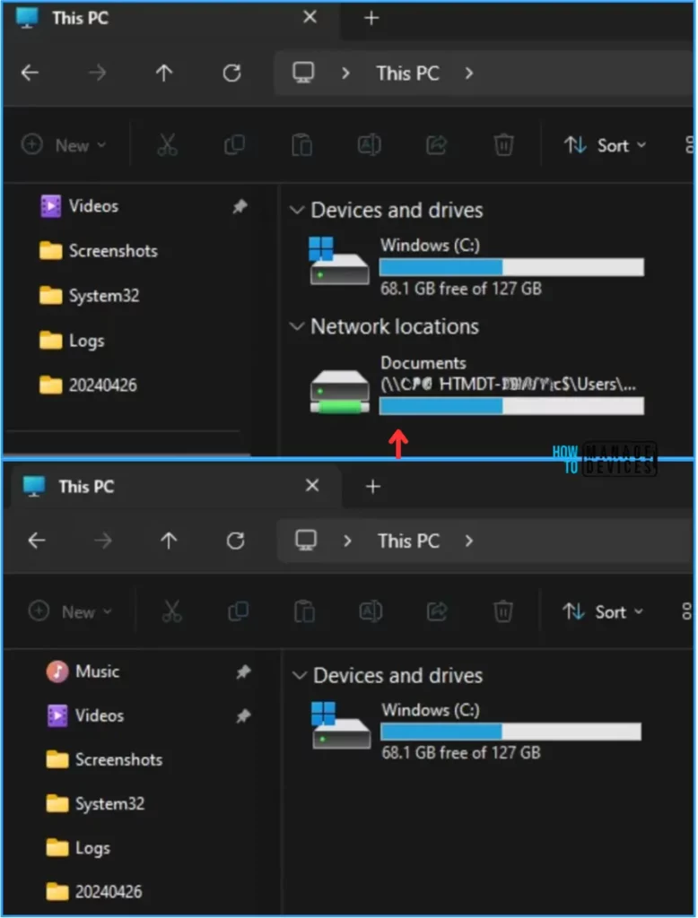Open Logs folder in lower sidebar
The width and height of the screenshot is (698, 918).
(78, 847)
